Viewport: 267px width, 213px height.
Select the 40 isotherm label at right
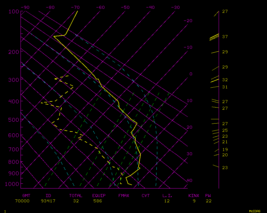tap(189, 181)
